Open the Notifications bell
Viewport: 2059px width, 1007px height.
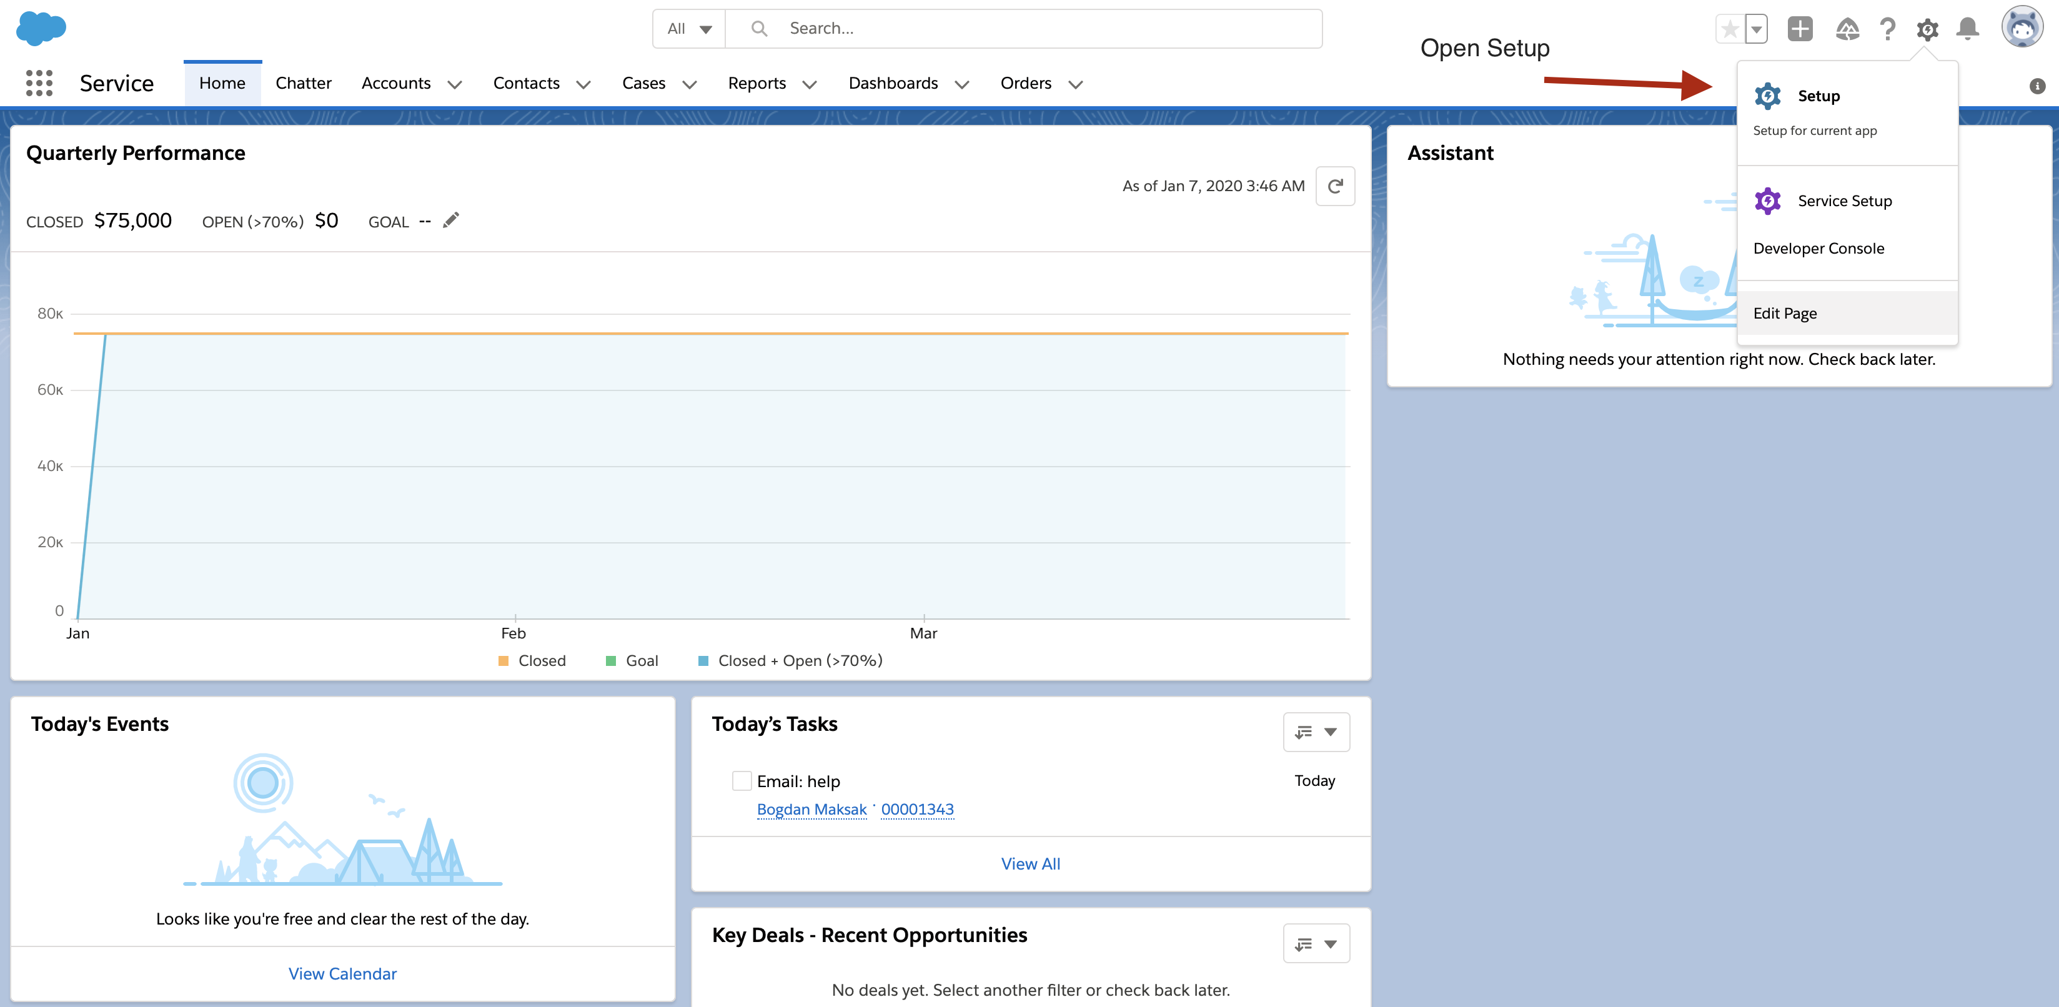point(1967,29)
